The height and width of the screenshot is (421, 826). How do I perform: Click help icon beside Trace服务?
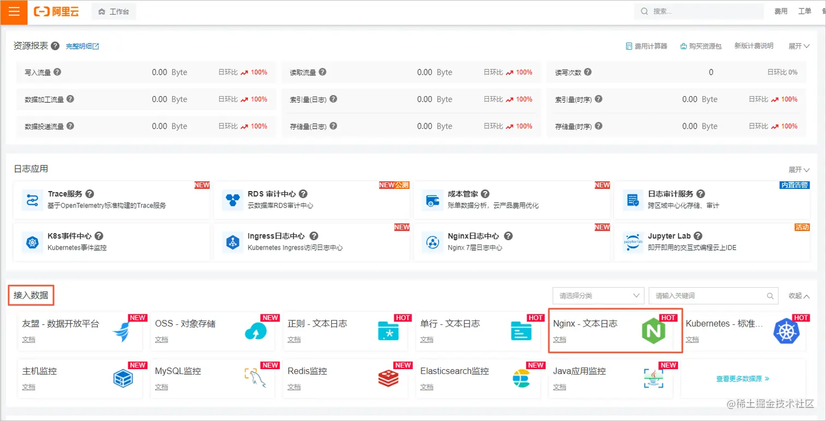point(90,194)
